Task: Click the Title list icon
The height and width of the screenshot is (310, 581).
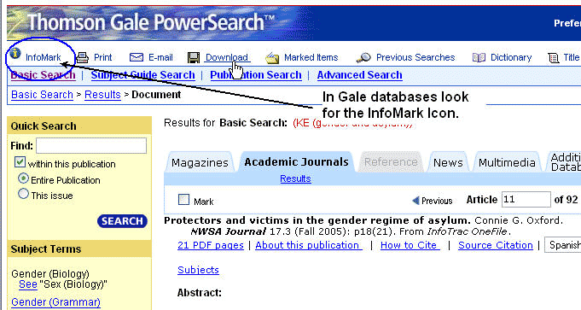Action: 554,58
